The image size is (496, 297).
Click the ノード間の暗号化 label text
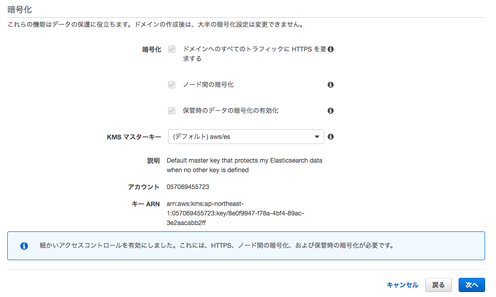point(208,85)
